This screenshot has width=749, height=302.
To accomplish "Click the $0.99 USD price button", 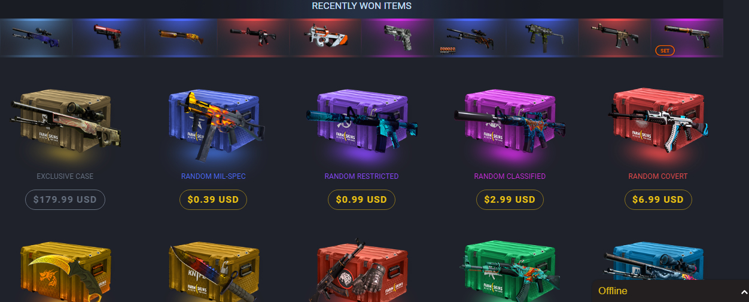I will [x=361, y=200].
